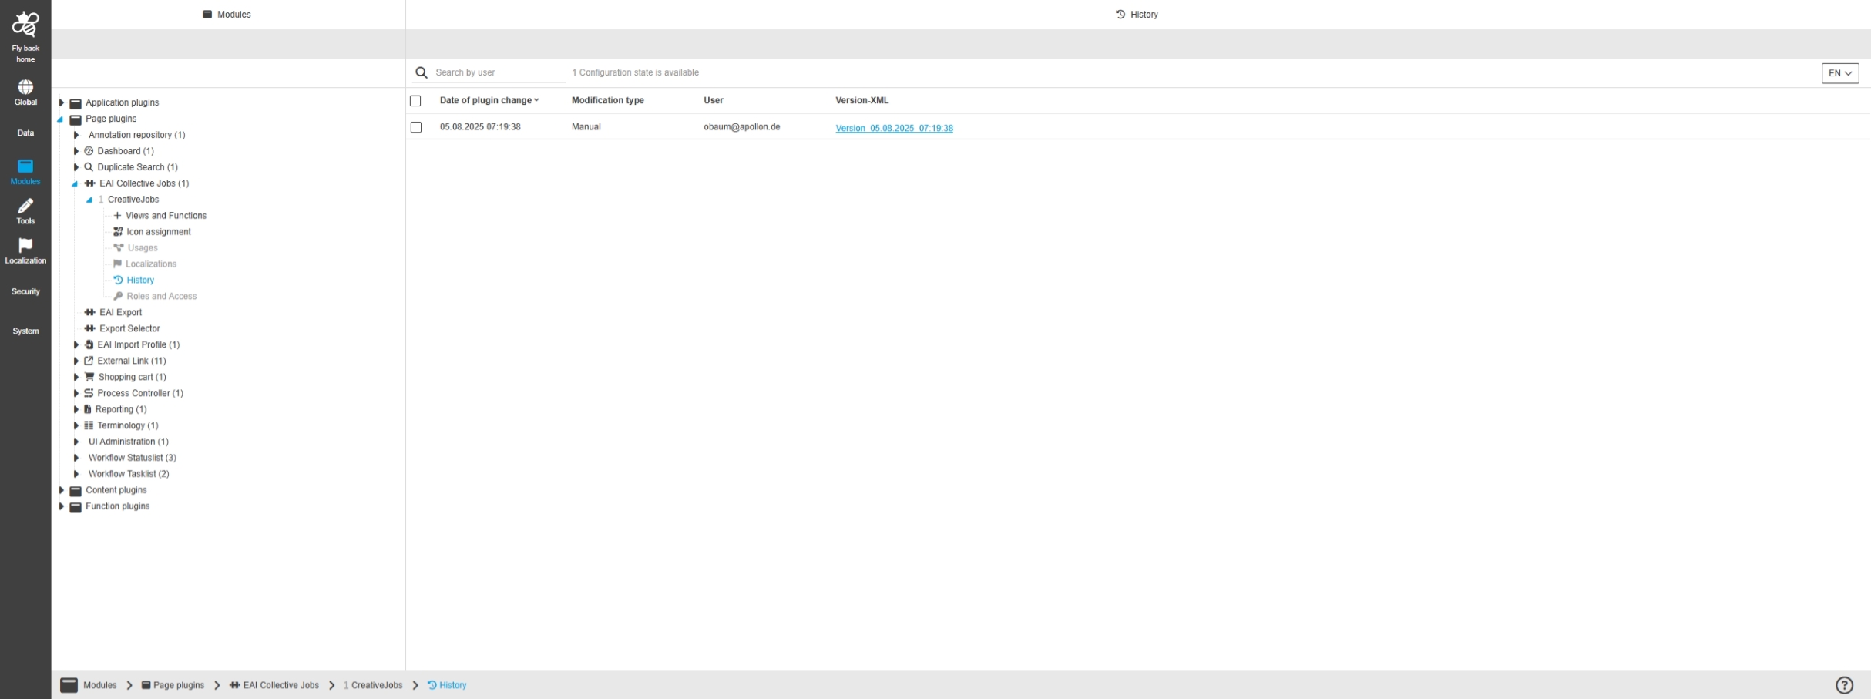Sort by Date of plugin change column
Viewport: 1871px width, 699px height.
pos(489,100)
